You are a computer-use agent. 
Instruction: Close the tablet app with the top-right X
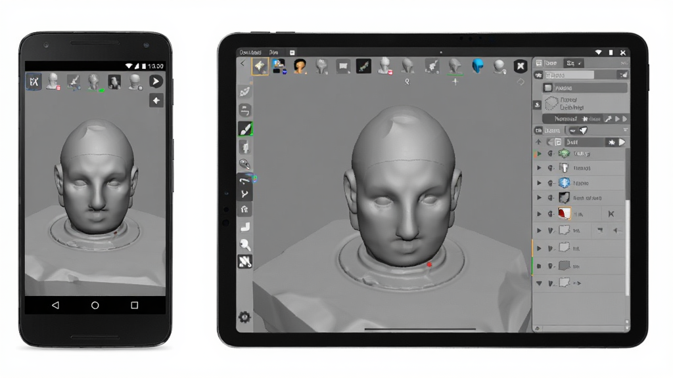[623, 52]
